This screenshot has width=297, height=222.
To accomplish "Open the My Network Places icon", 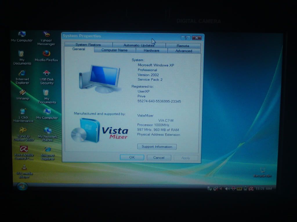I will click(47, 131).
